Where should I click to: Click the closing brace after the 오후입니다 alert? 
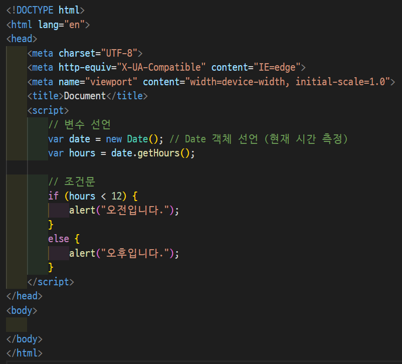51,267
